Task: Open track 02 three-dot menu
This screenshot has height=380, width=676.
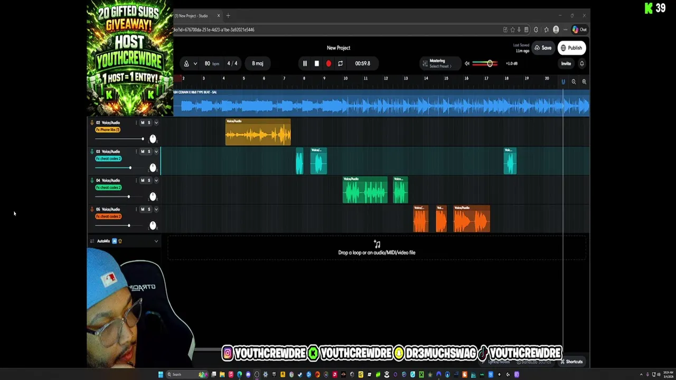Action: (x=136, y=122)
